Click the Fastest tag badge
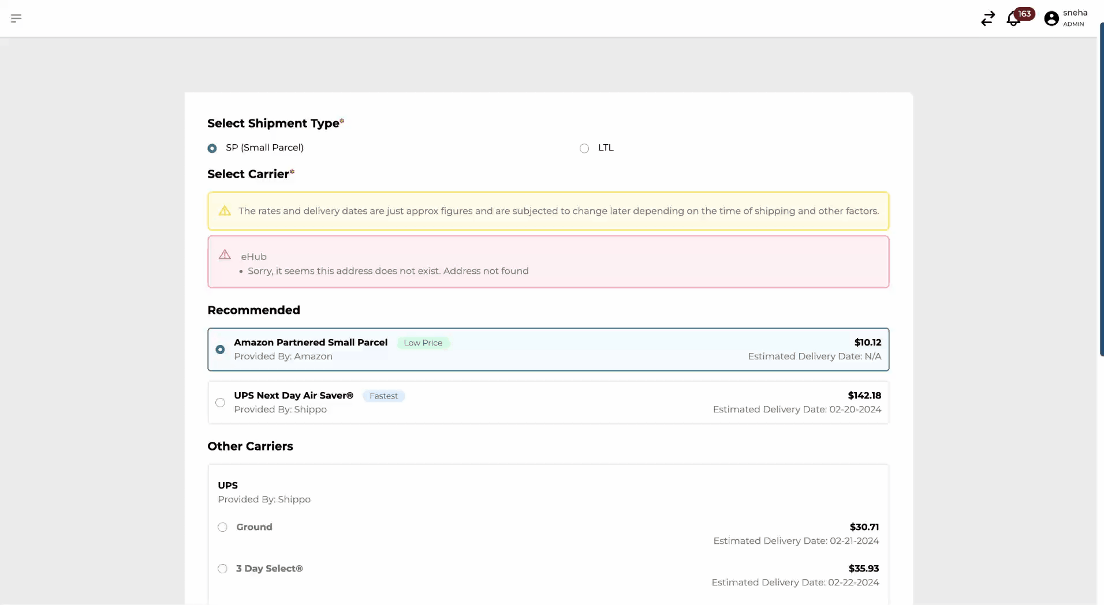1104x605 pixels. [x=383, y=396]
